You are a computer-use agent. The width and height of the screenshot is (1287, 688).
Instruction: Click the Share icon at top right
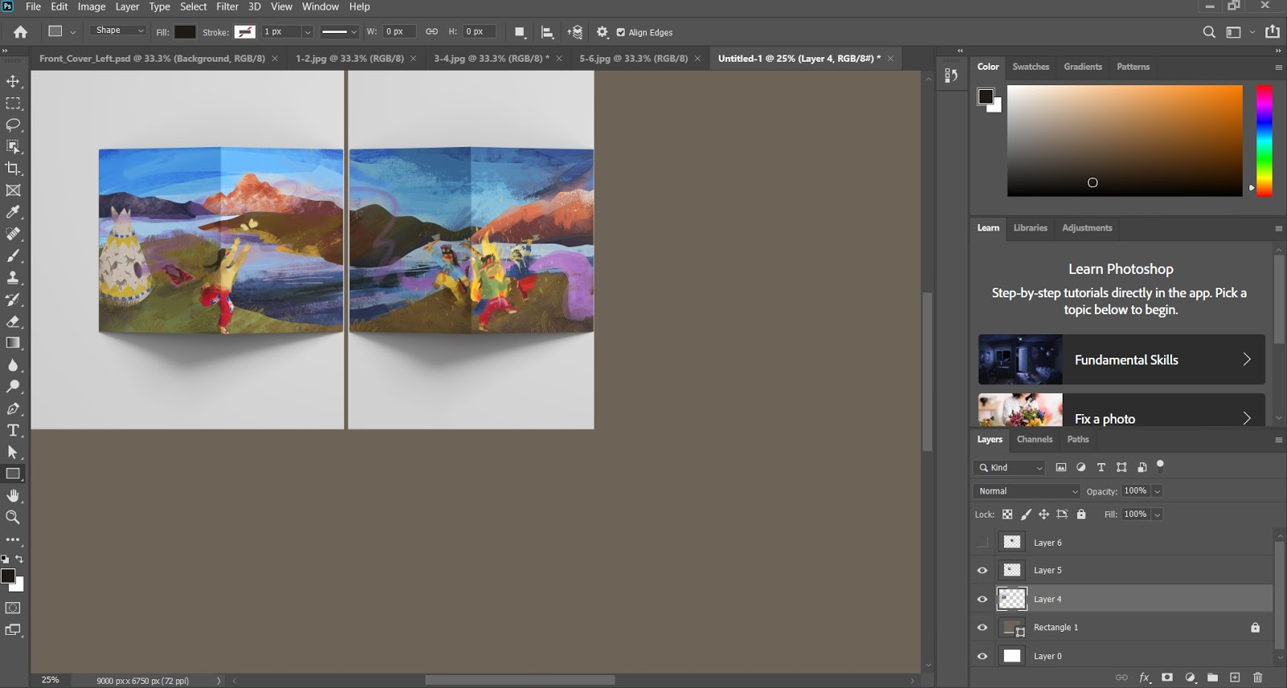(1273, 32)
